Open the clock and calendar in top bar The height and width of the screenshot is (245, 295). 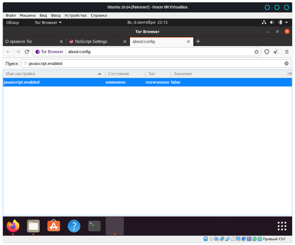point(147,22)
